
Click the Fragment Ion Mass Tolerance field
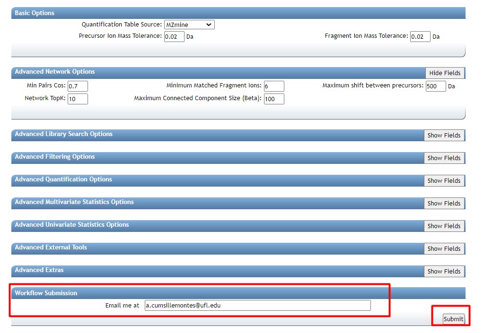tap(420, 37)
